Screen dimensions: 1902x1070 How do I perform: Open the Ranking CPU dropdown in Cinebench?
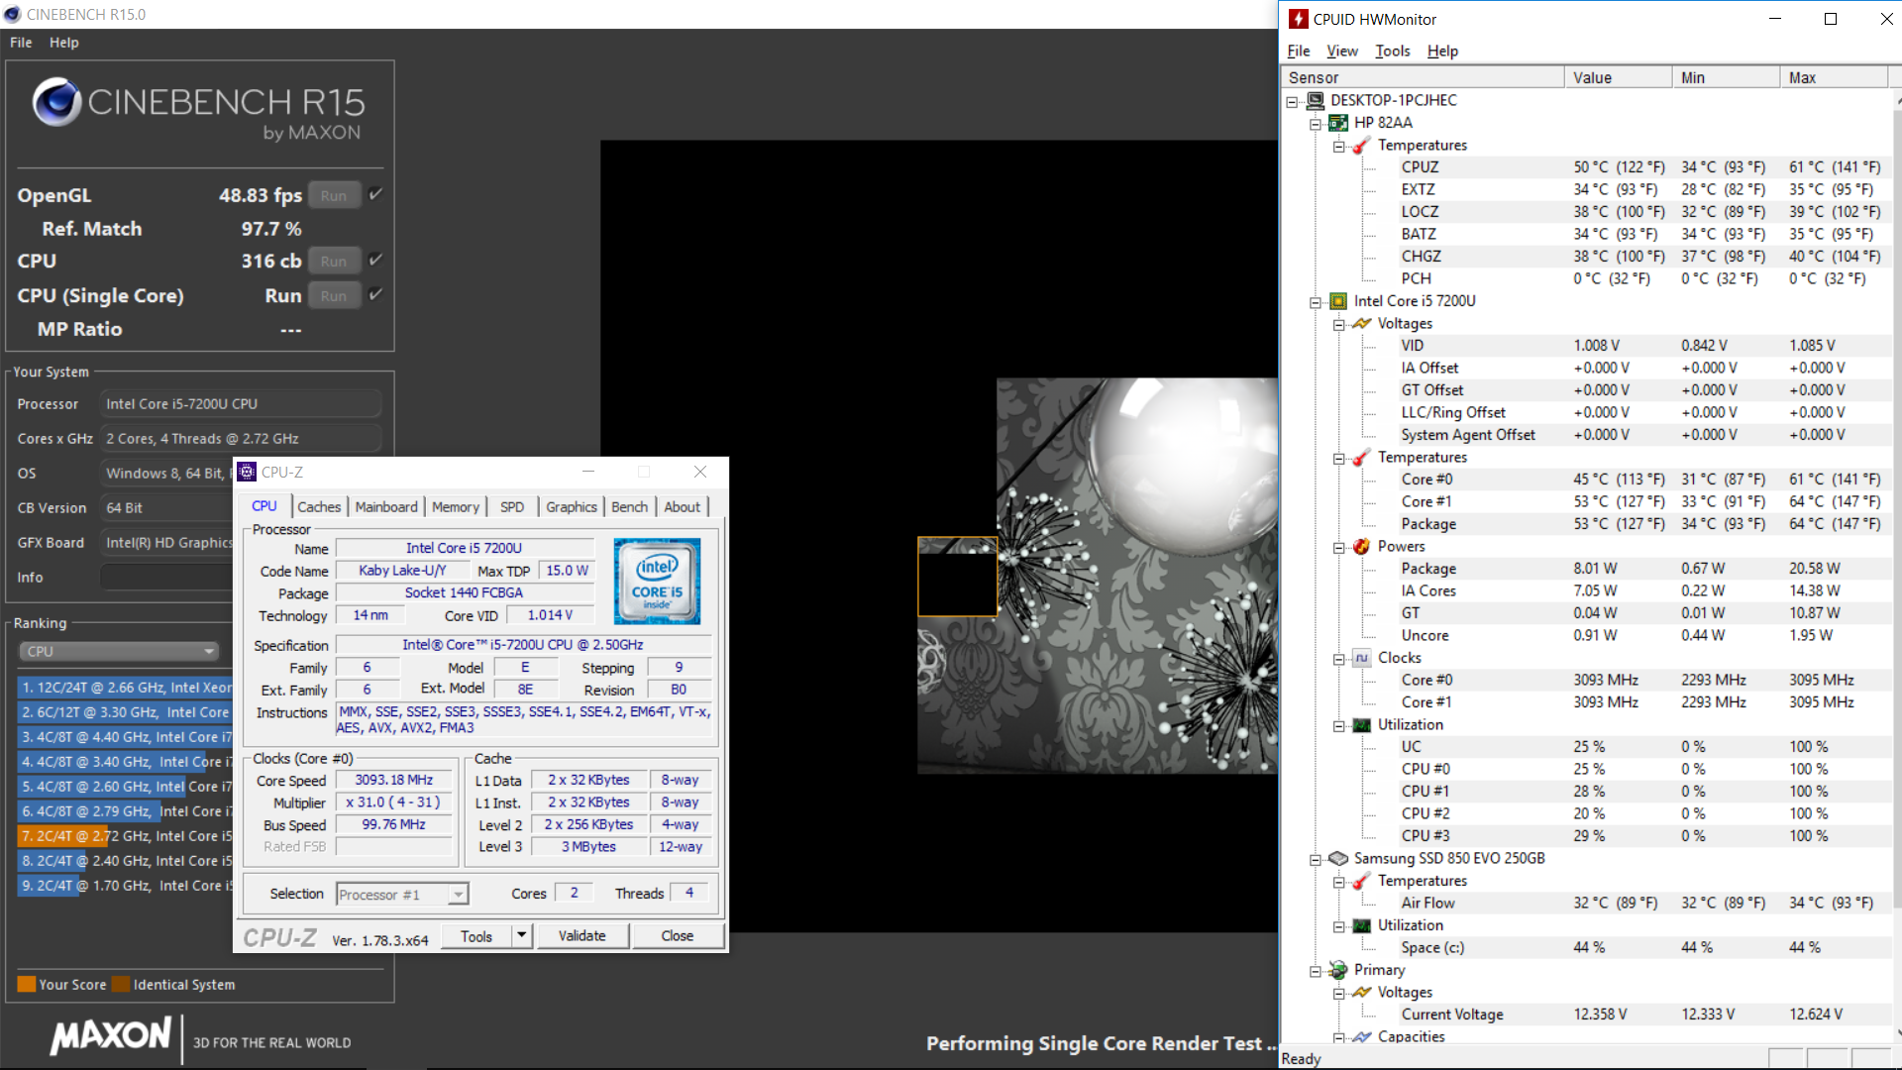click(x=119, y=651)
